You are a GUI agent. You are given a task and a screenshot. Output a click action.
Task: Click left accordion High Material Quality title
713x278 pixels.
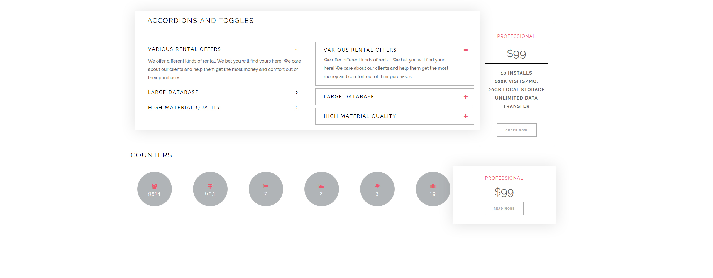[184, 108]
